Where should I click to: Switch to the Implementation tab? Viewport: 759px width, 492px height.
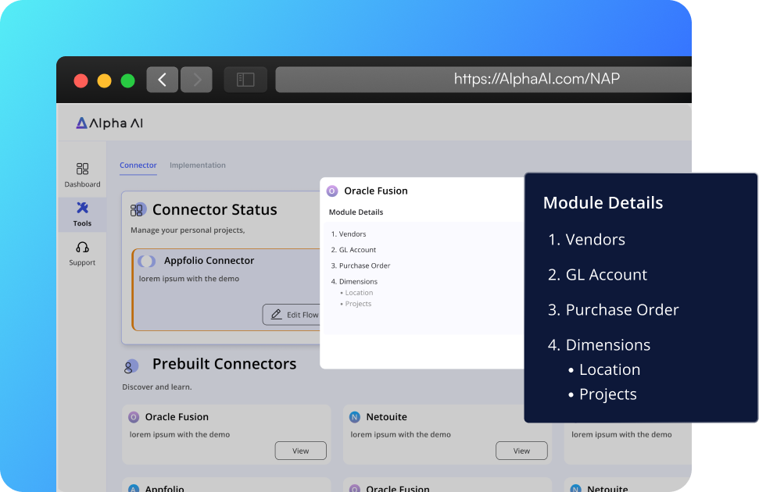[x=198, y=165]
